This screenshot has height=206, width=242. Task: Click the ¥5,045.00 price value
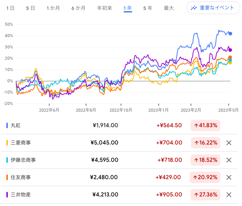pyautogui.click(x=105, y=142)
